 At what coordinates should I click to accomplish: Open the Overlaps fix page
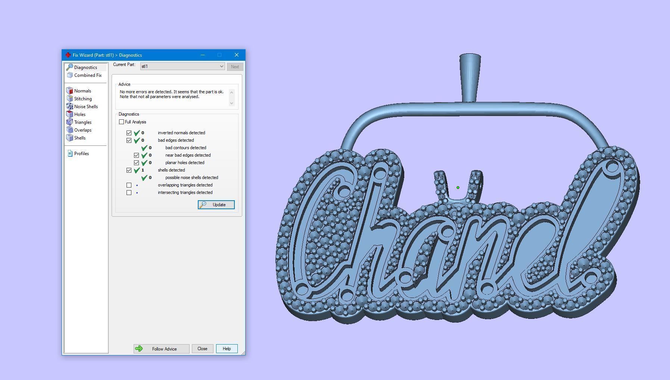(x=82, y=130)
